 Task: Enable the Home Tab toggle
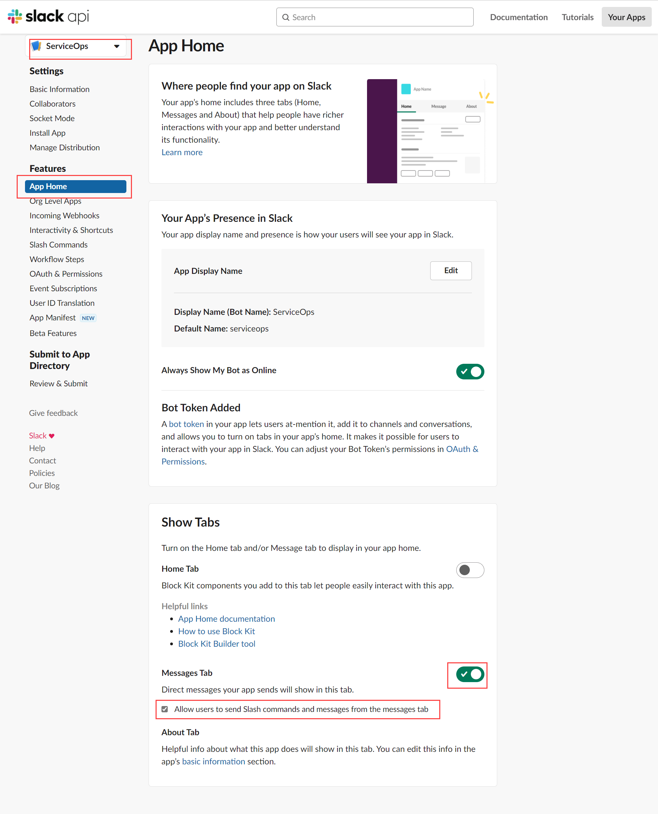469,570
